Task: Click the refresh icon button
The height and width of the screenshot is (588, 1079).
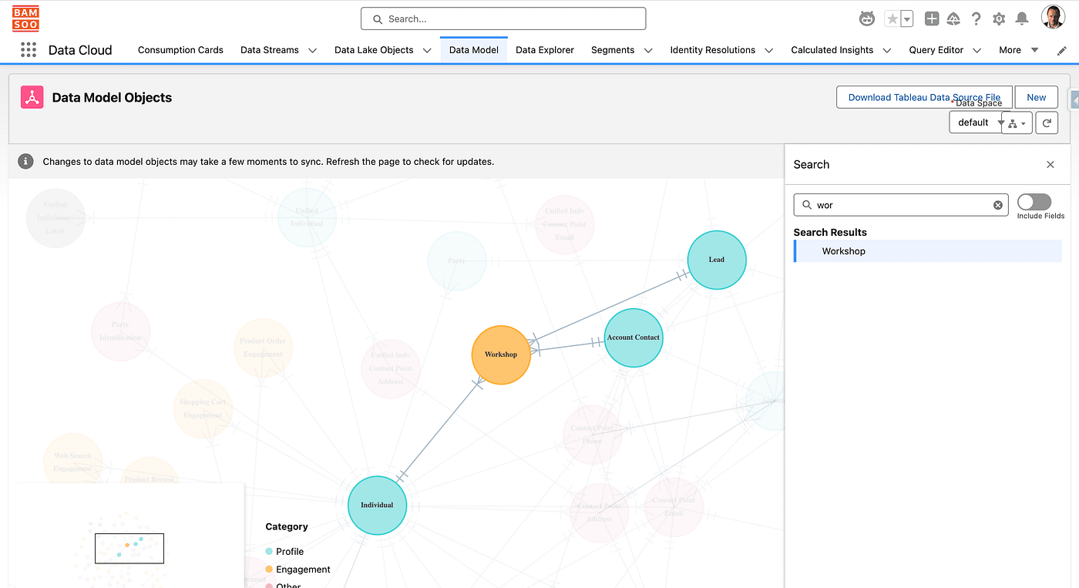Action: click(x=1047, y=123)
